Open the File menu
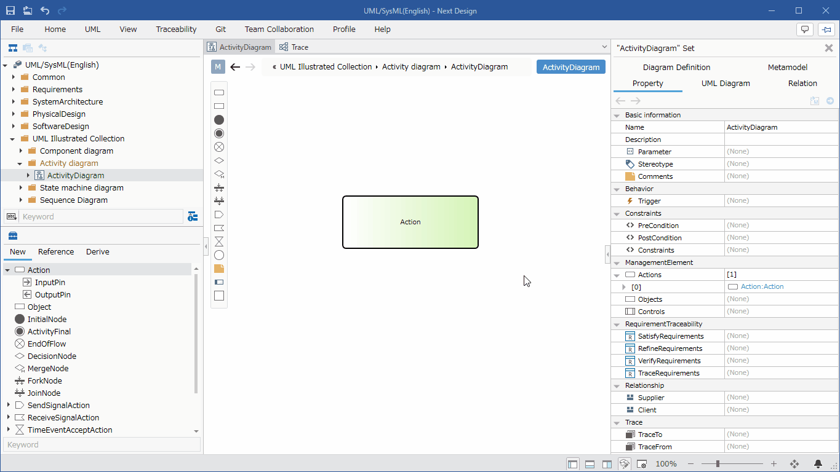The height and width of the screenshot is (472, 840). (x=17, y=29)
